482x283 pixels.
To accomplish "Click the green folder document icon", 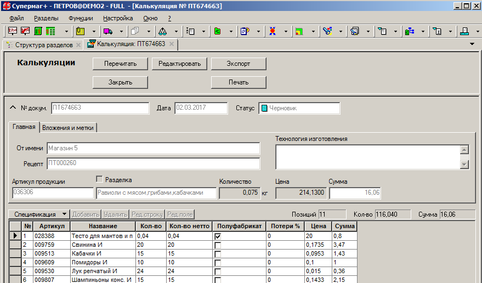I will tap(217, 31).
